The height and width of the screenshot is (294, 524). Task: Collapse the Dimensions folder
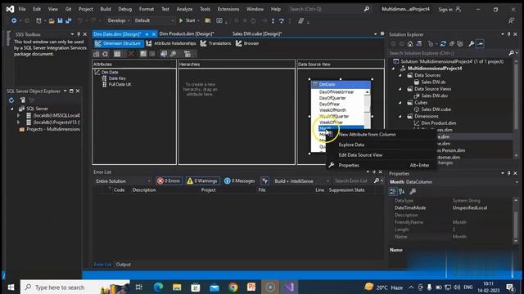click(x=400, y=116)
